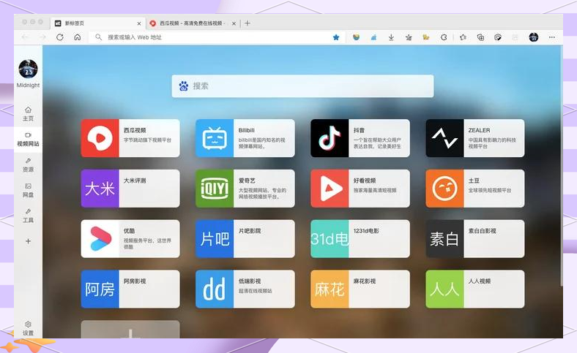Screen dimensions: 577x353
Task: Click the add-site plus card at bottom
Action: [130, 330]
